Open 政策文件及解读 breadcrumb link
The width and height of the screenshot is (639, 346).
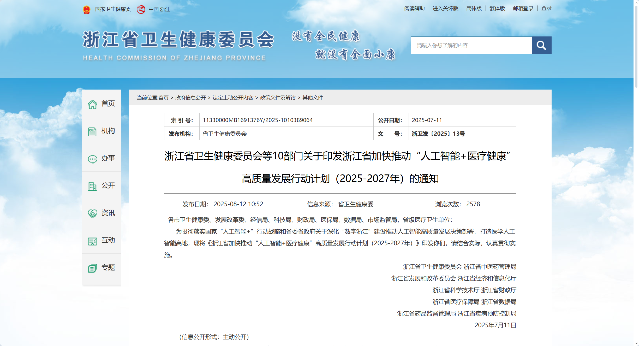278,98
